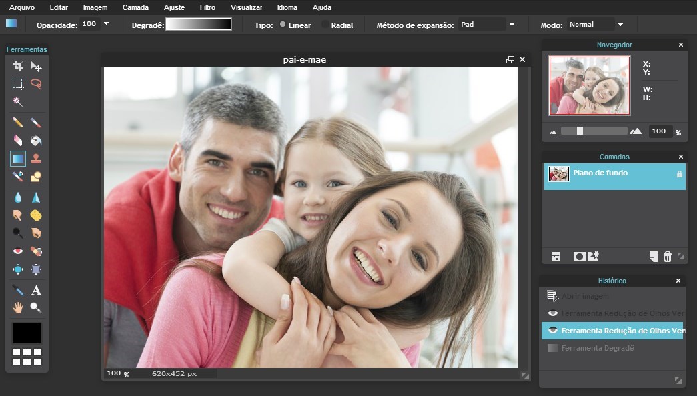
Task: Select the yellow Sponge tool
Action: pyautogui.click(x=36, y=215)
